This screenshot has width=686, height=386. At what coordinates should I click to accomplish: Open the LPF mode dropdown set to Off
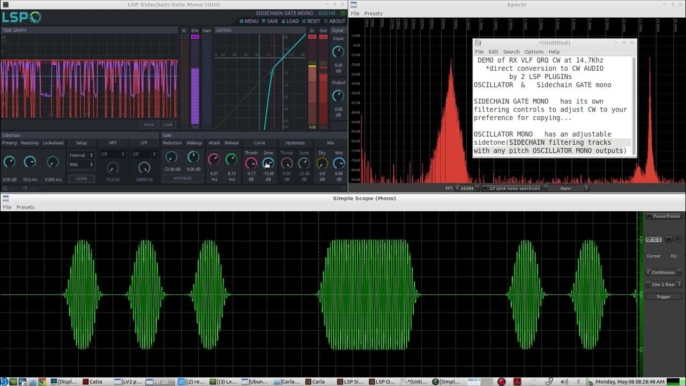[144, 154]
